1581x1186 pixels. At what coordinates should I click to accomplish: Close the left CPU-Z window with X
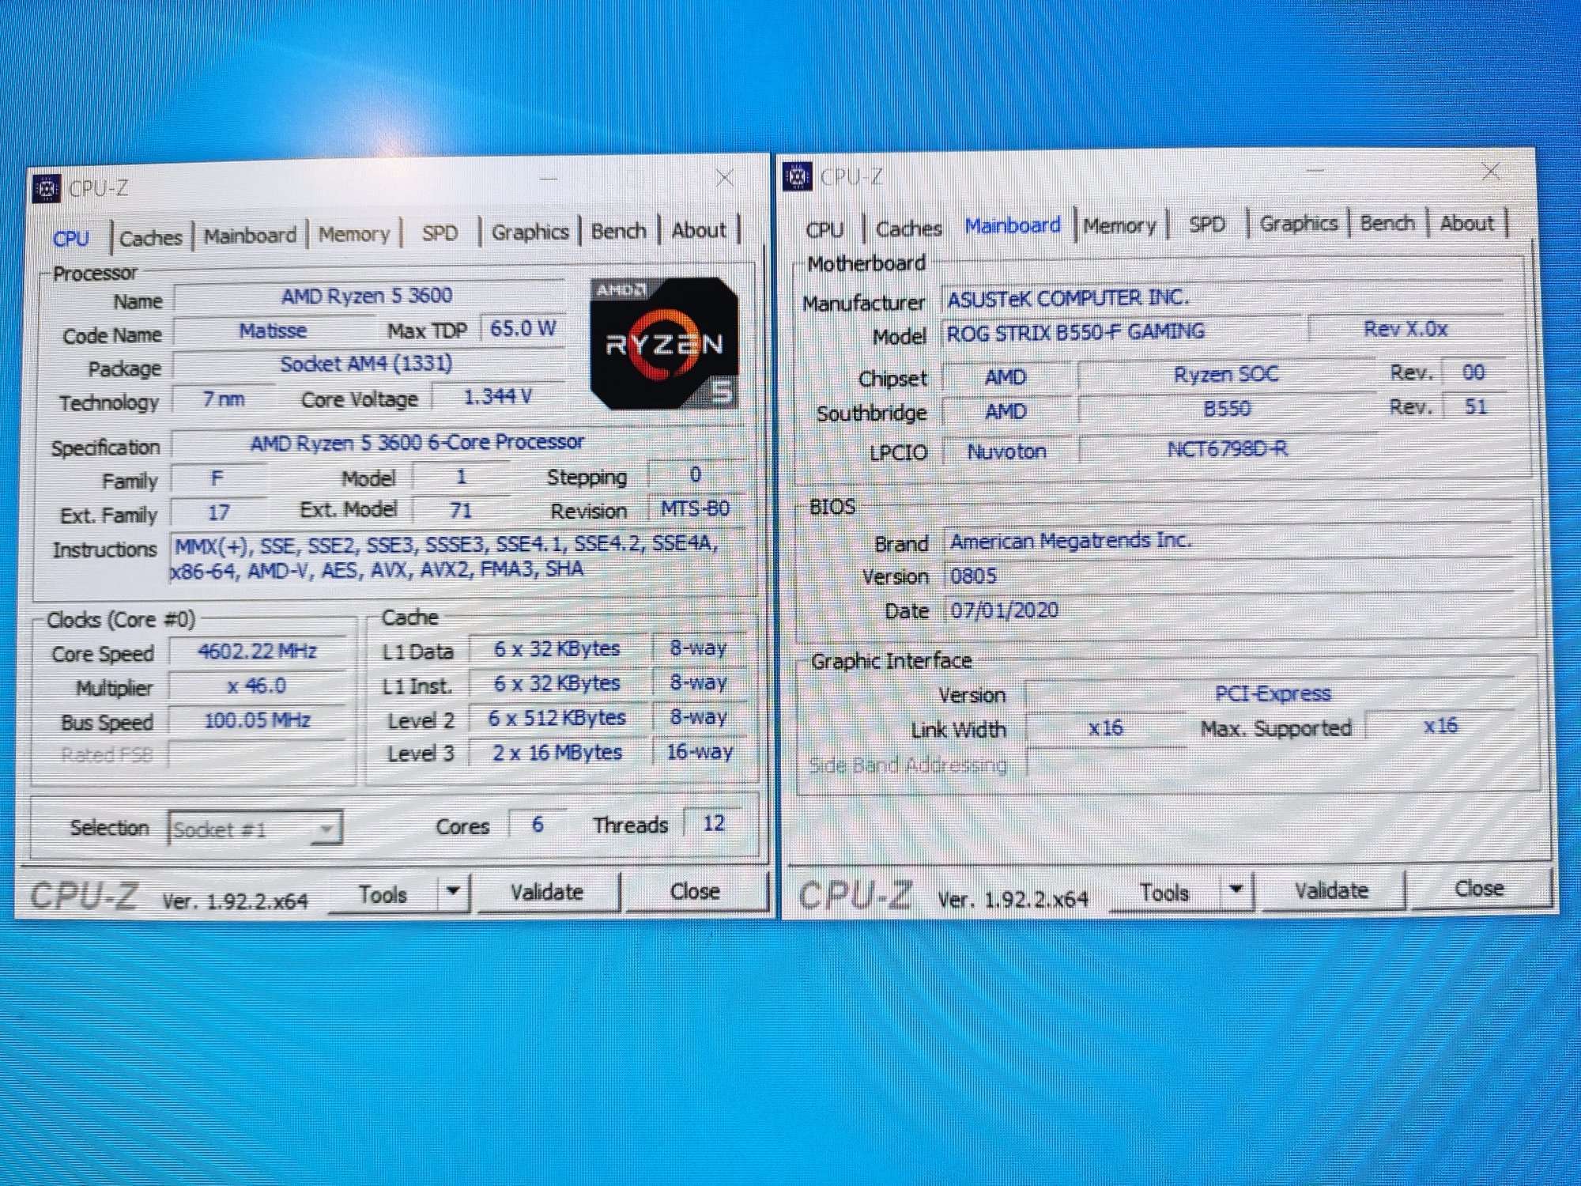pos(725,179)
